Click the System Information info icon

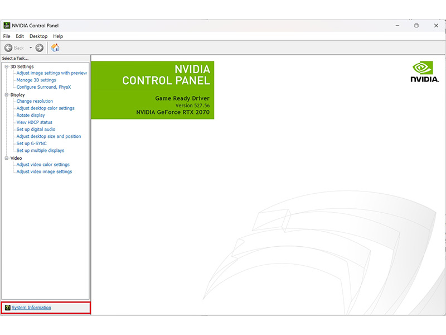point(8,308)
